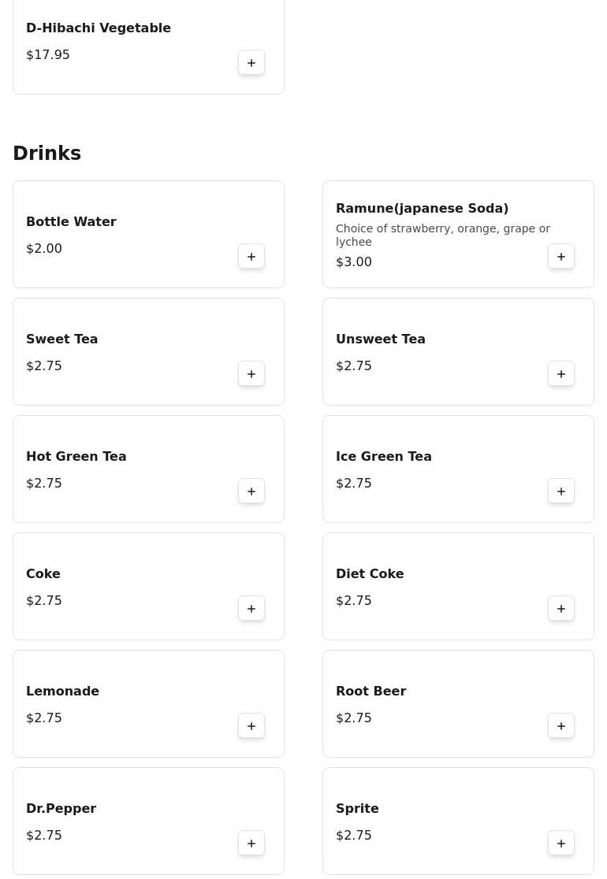Screen dimensions: 607x879
Task: Add Root Beer to the cart
Action: pos(561,726)
